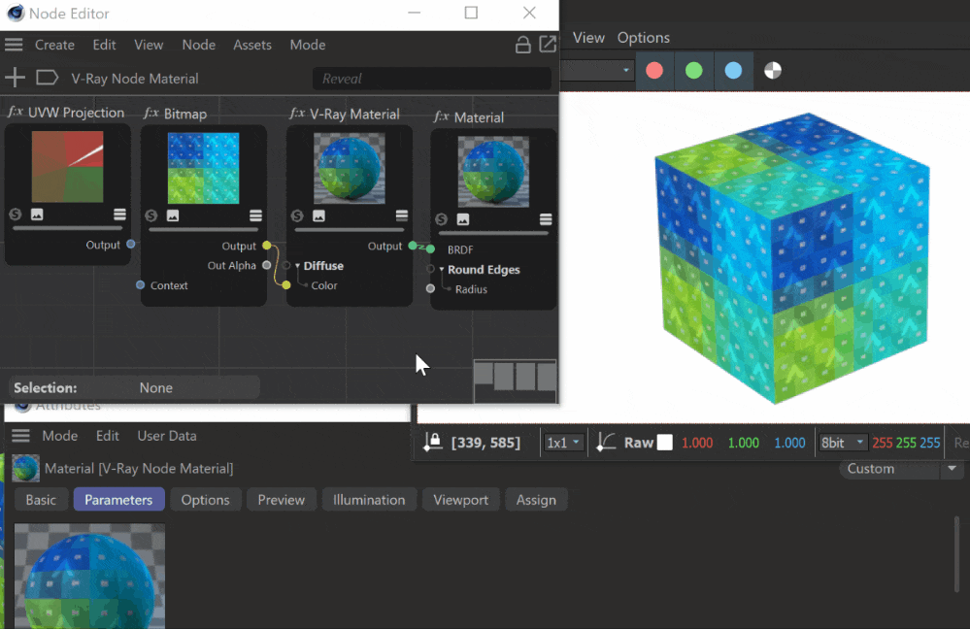Toggle the solo S icon on Material node
This screenshot has height=629, width=970.
pyautogui.click(x=441, y=219)
